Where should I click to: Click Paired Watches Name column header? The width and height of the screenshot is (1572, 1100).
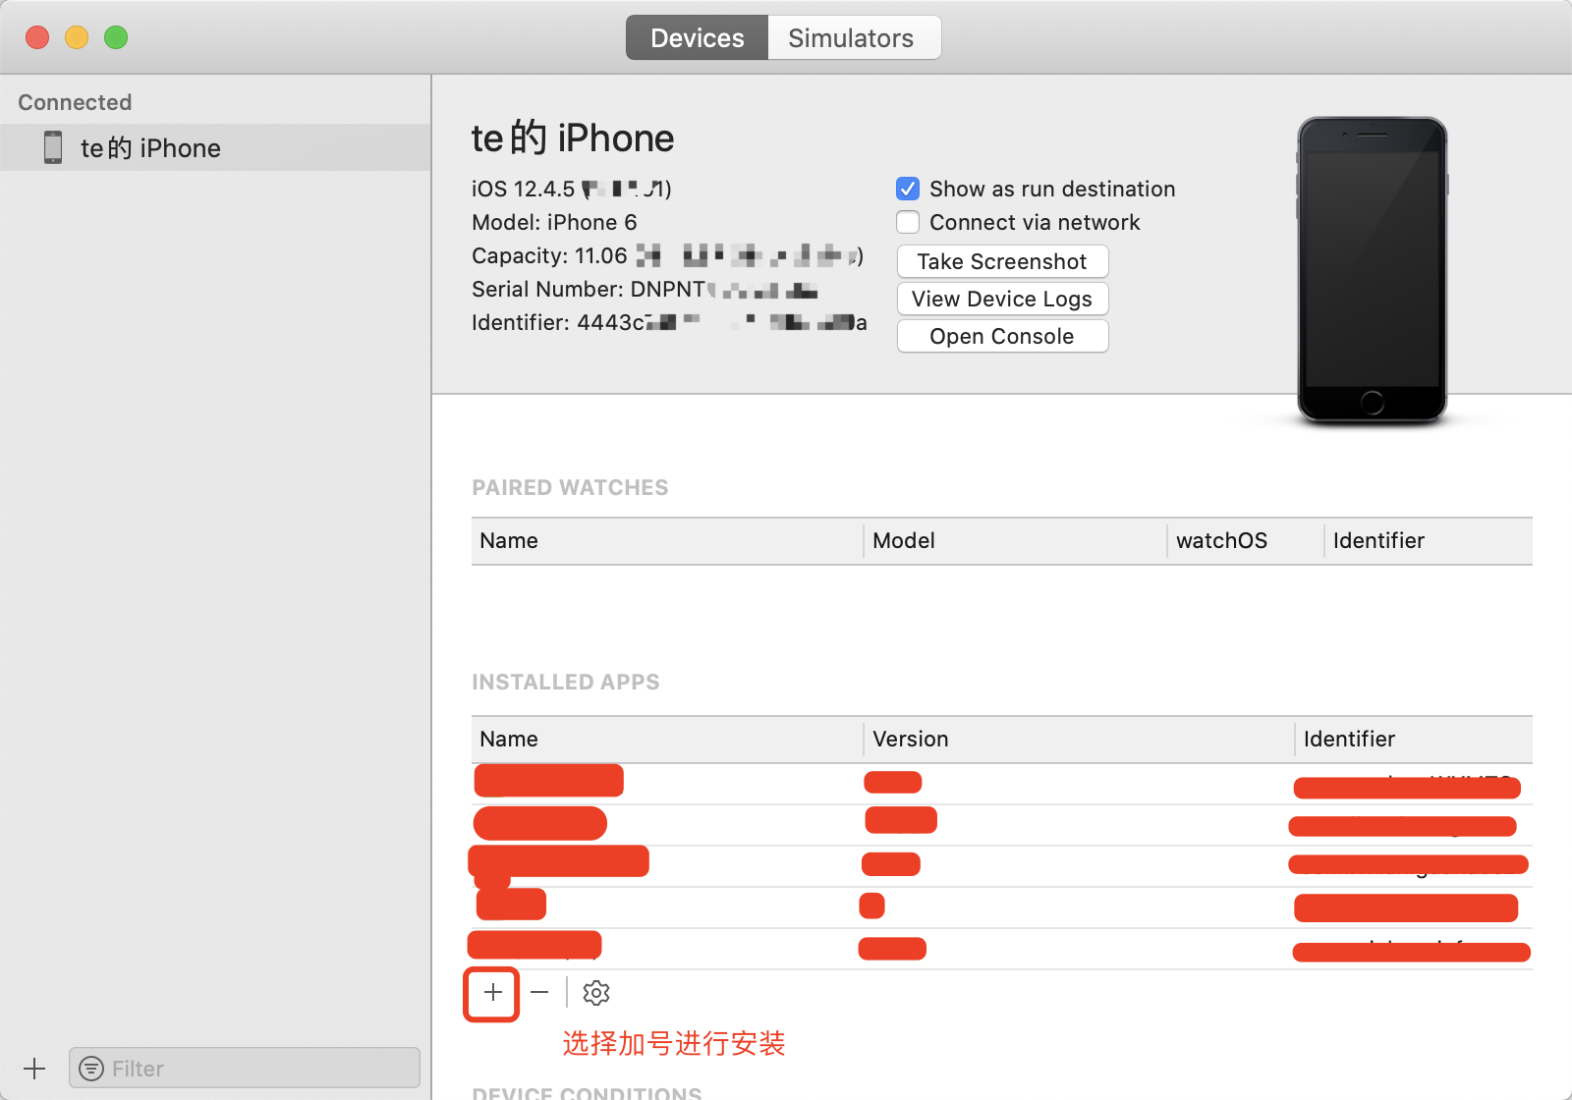click(667, 540)
